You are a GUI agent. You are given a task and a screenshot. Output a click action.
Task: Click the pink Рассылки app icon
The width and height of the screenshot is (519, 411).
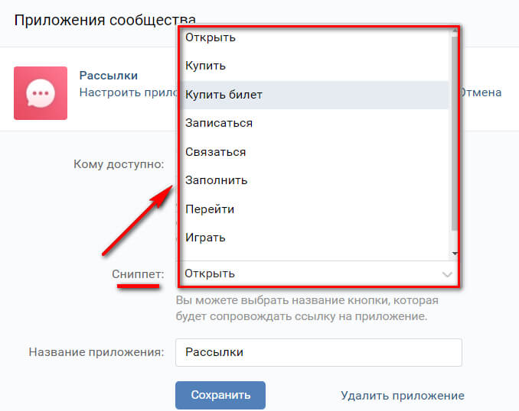click(x=41, y=93)
